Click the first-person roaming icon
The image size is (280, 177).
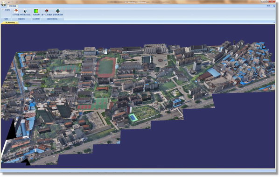47,11
